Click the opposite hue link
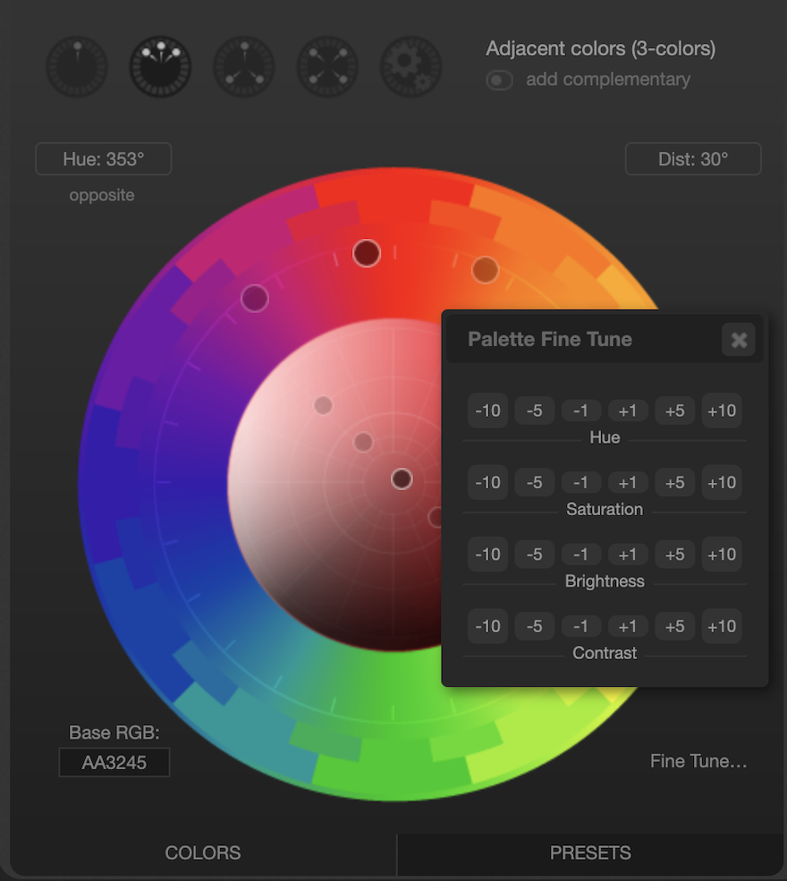This screenshot has width=787, height=881. (102, 195)
